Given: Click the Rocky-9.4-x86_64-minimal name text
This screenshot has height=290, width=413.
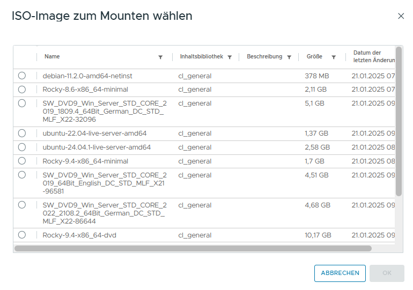Looking at the screenshot, I should coord(85,161).
